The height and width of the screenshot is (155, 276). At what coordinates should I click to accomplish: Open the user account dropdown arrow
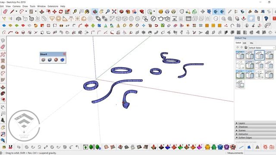point(154,12)
